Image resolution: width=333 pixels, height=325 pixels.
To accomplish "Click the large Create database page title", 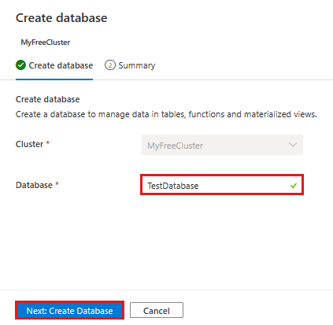I will [x=61, y=18].
